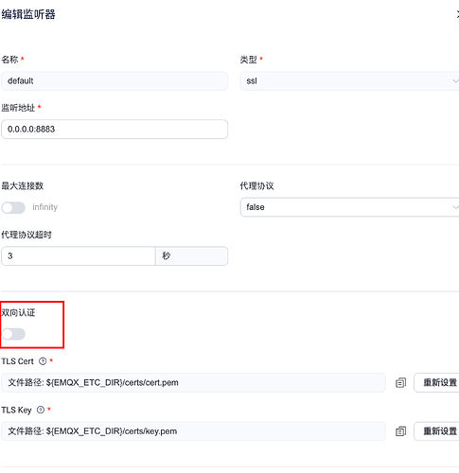This screenshot has width=459, height=473.
Task: Click 重新设置 button for TLS Key
Action: click(437, 431)
